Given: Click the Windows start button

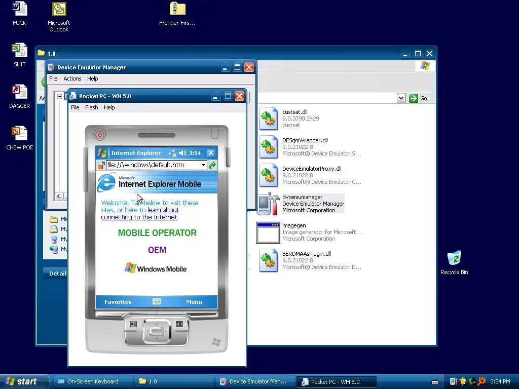Looking at the screenshot, I should click(x=24, y=381).
